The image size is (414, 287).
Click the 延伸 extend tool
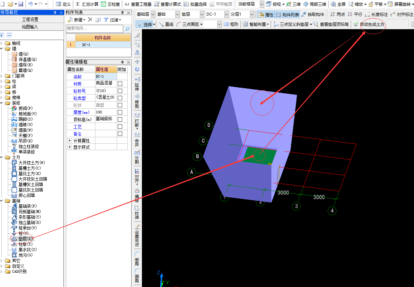pyautogui.click(x=137, y=84)
